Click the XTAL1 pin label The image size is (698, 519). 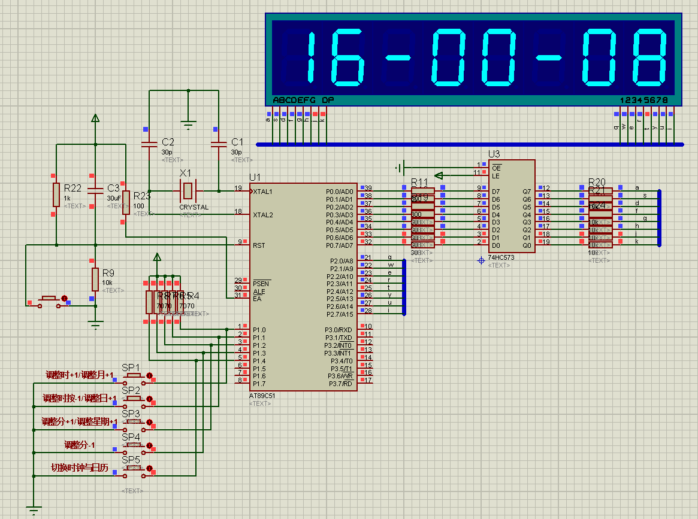click(262, 192)
